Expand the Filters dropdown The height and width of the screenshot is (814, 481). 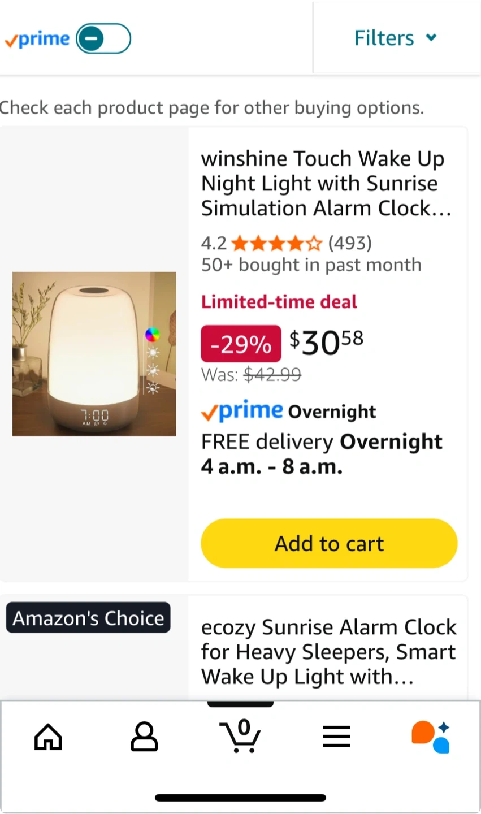pos(396,38)
